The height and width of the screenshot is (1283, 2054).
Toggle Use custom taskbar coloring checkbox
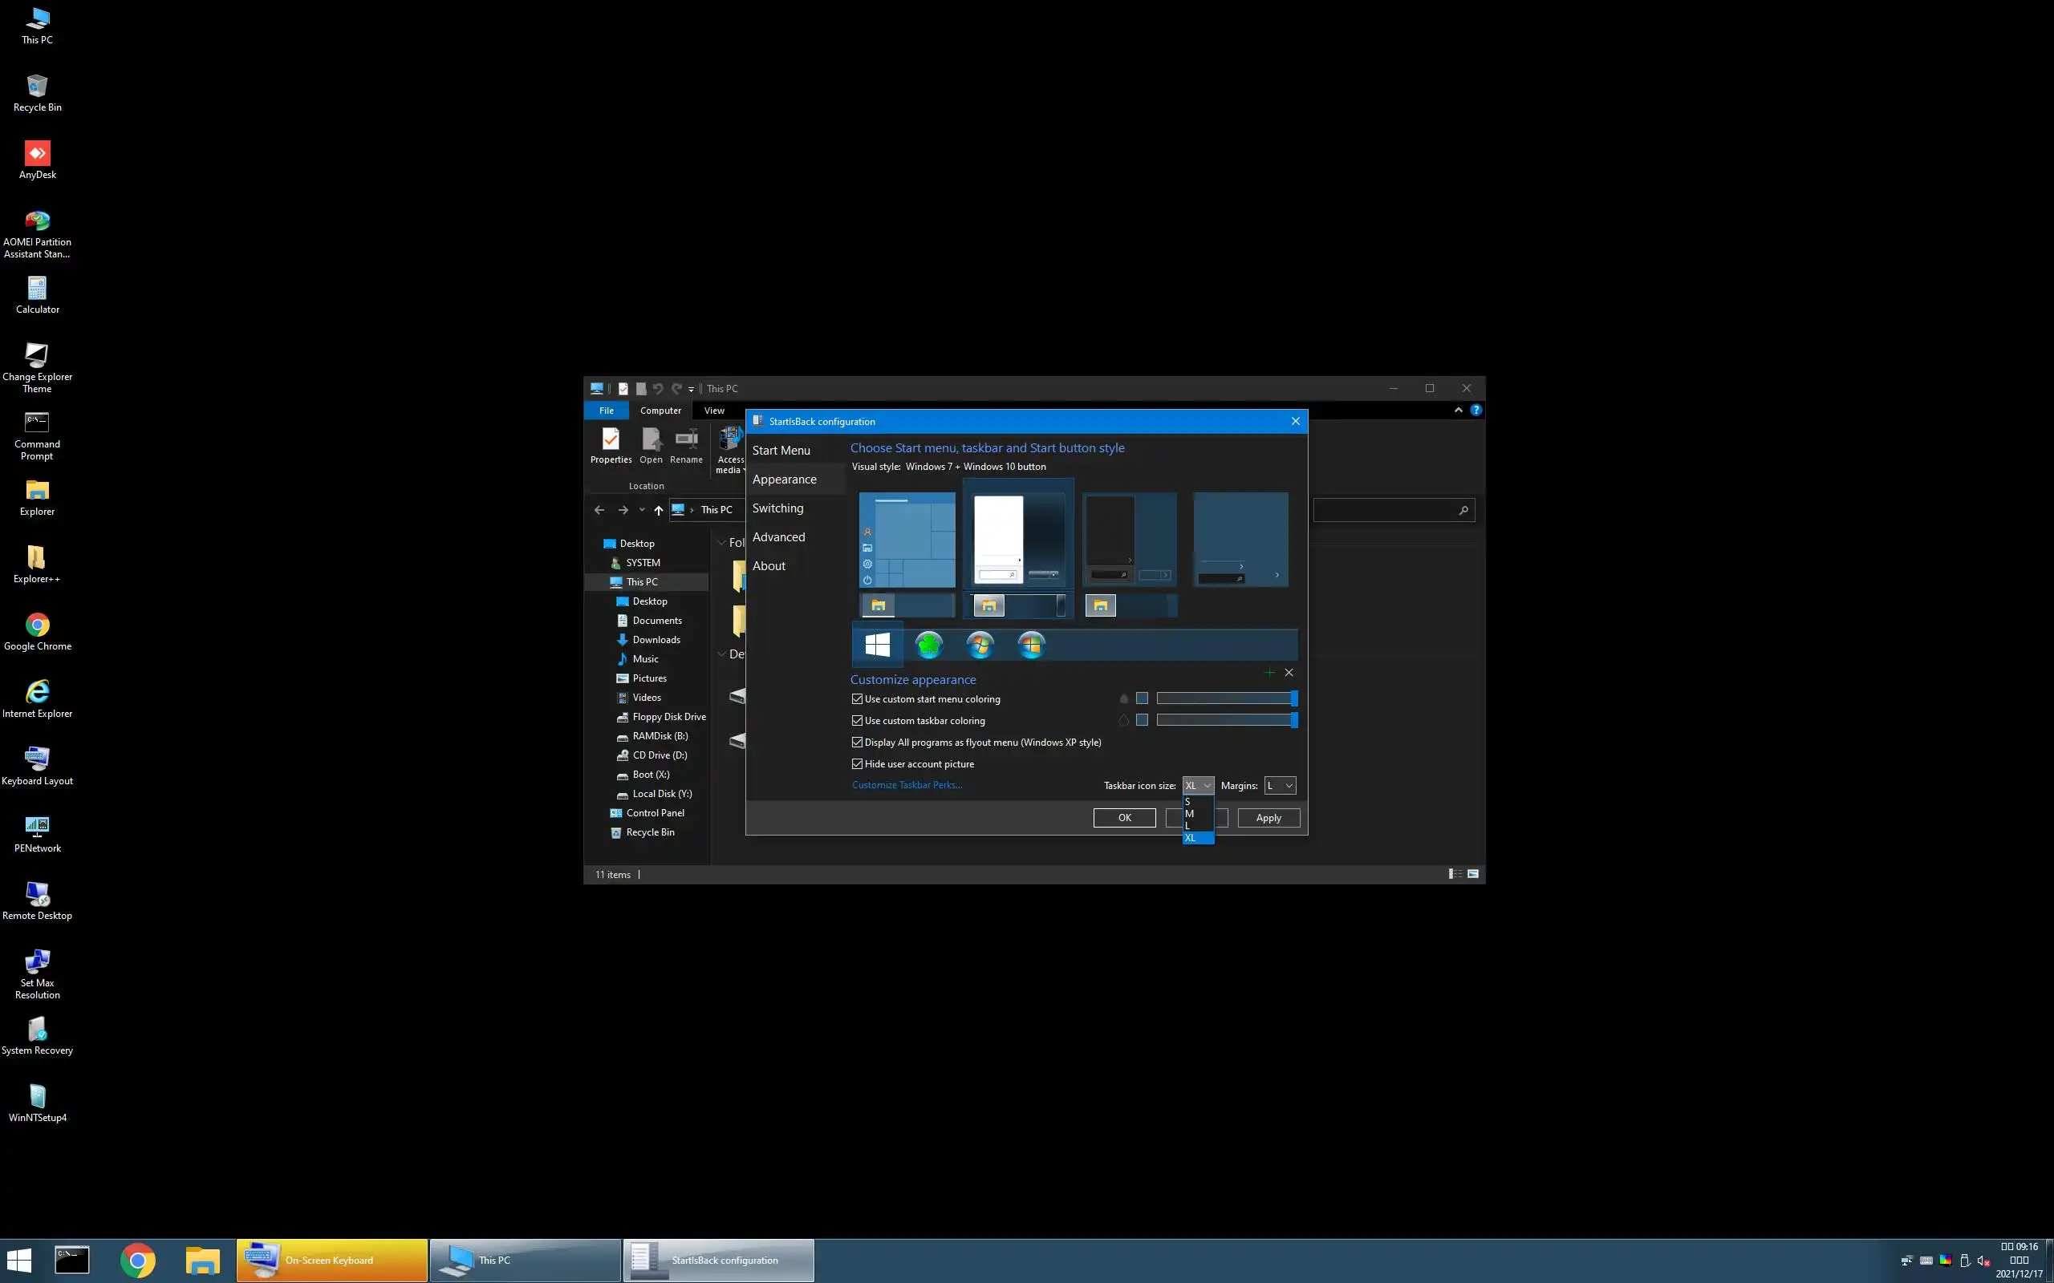click(857, 720)
